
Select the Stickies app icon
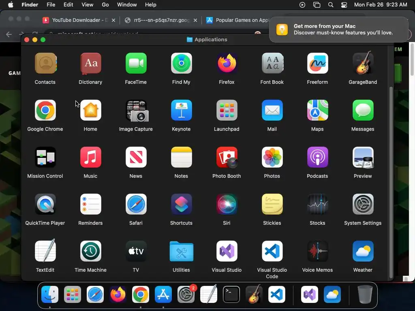272,204
